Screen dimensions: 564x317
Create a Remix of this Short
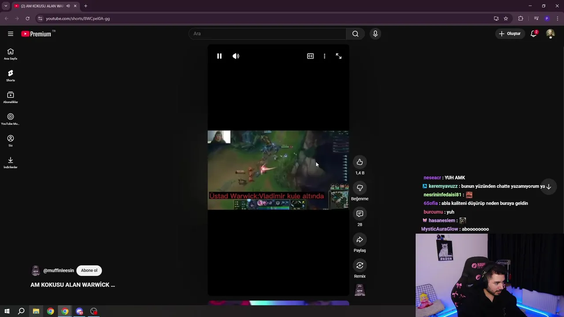click(360, 265)
